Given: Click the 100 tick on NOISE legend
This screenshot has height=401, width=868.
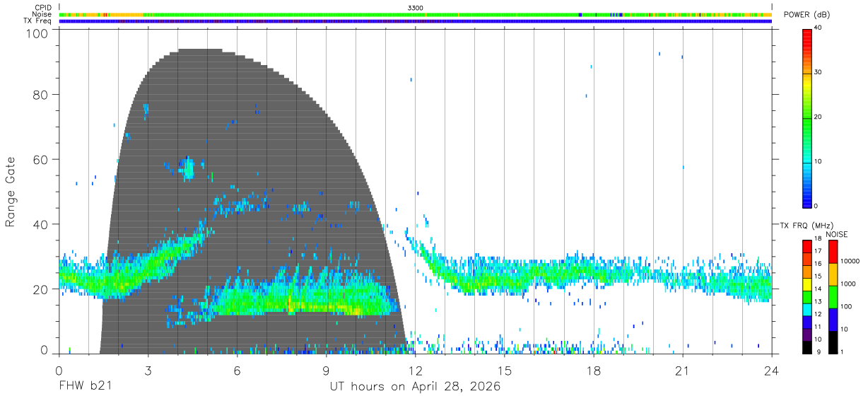Looking at the screenshot, I should 847,306.
